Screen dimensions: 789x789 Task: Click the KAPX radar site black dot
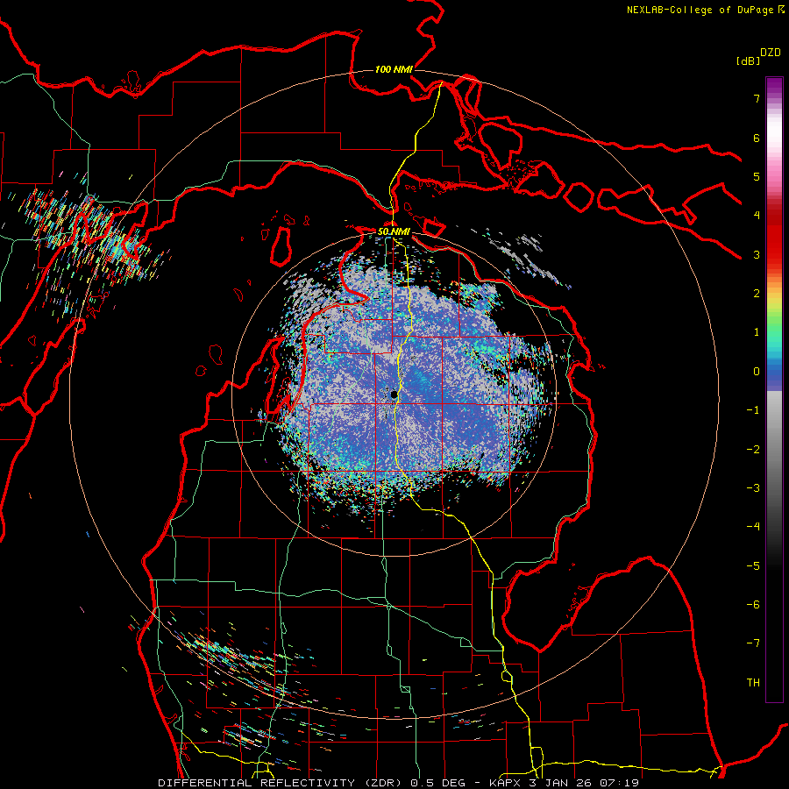point(394,395)
